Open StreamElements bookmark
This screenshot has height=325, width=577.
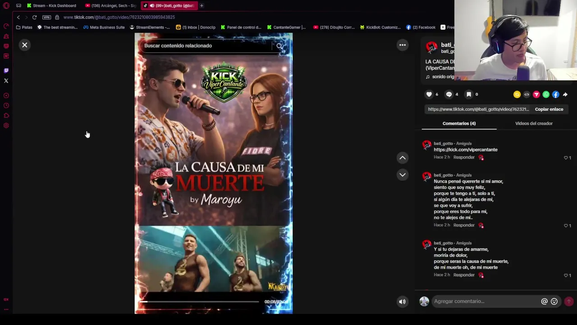150,27
